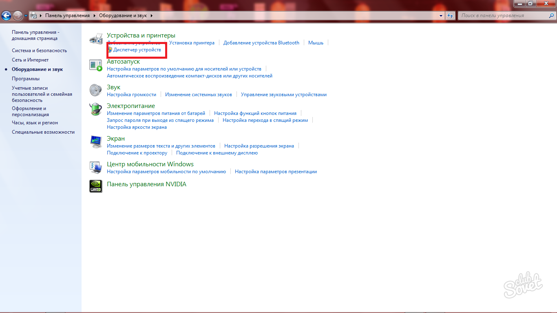Image resolution: width=557 pixels, height=313 pixels.
Task: Open the address bar history dropdown arrow
Action: point(441,15)
